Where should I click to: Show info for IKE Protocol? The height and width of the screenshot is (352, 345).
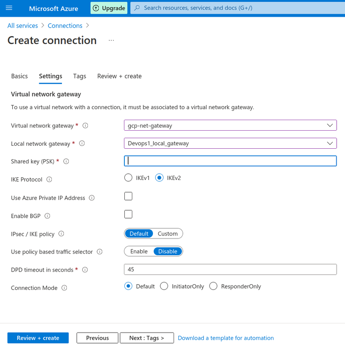tap(49, 180)
